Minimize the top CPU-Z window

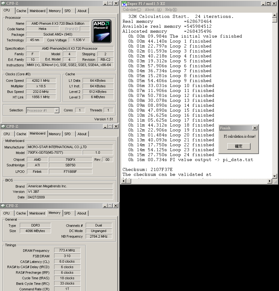pyautogui.click(x=105, y=3)
